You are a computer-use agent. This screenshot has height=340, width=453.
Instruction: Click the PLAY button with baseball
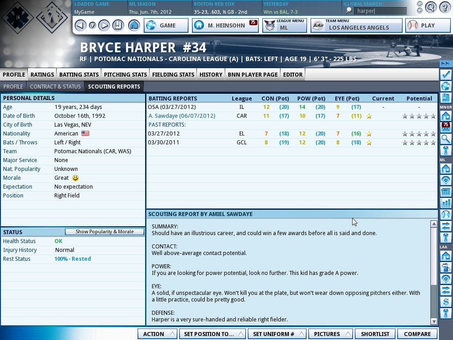click(428, 25)
